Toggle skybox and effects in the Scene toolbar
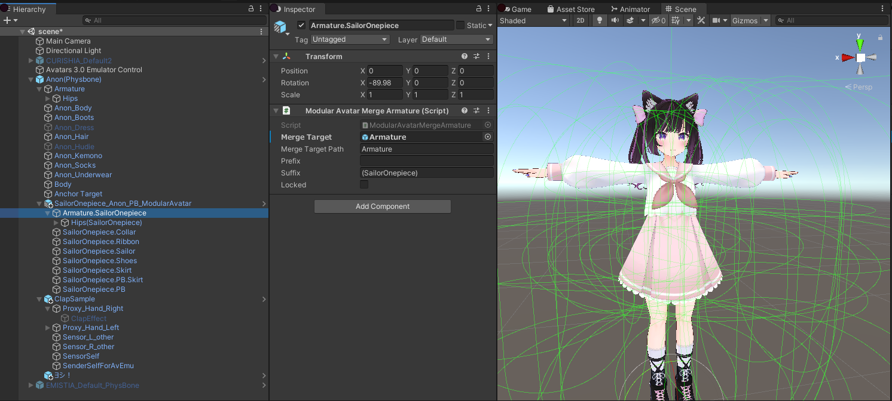The image size is (892, 401). (630, 20)
